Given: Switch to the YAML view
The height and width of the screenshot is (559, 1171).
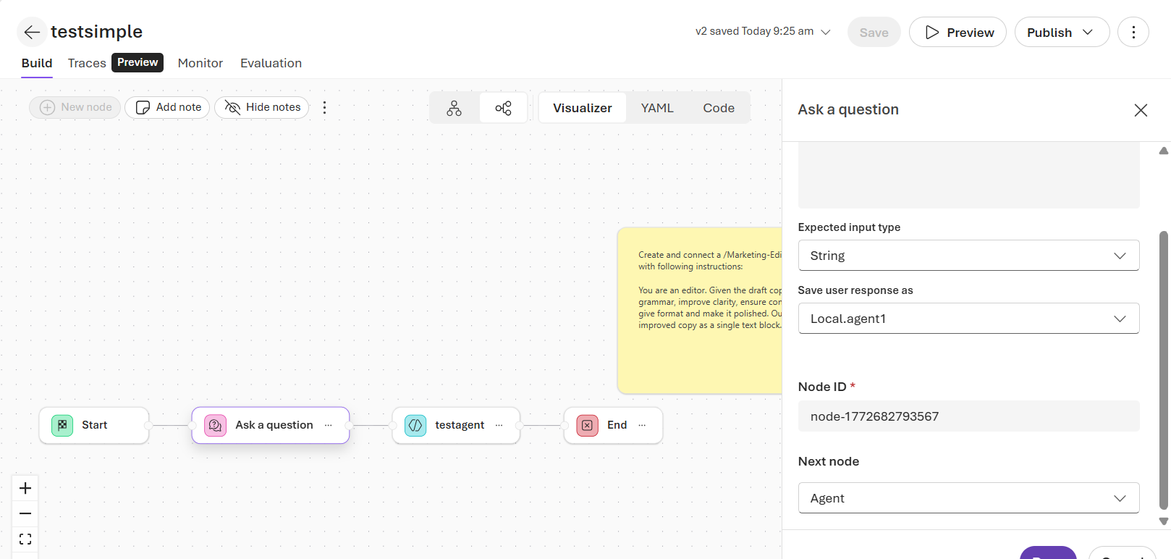Looking at the screenshot, I should coord(657,108).
